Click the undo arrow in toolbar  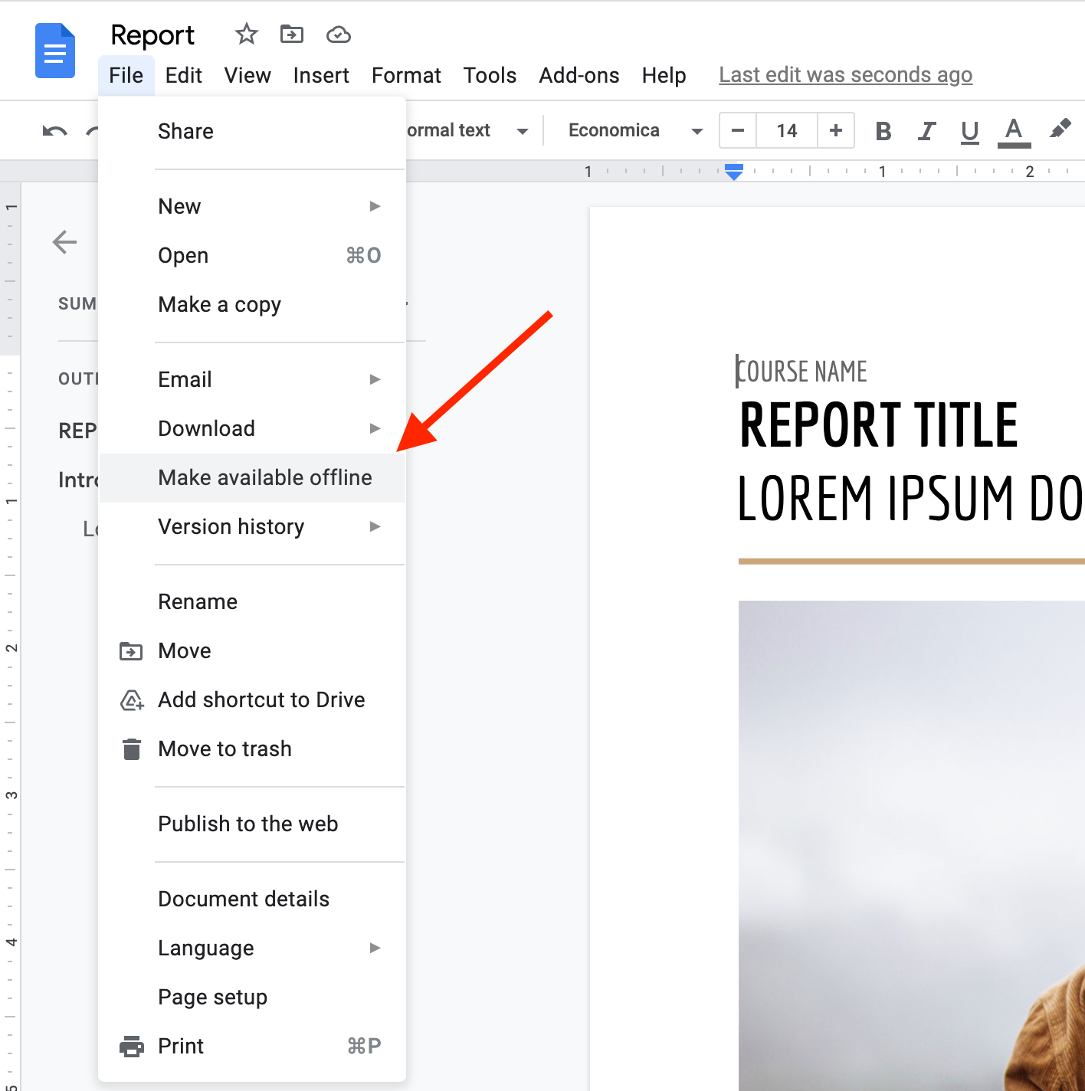[x=54, y=131]
